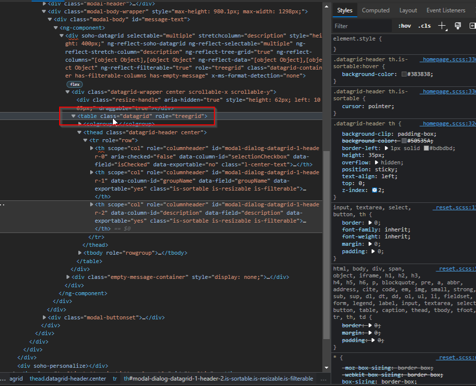Viewport: 476px width, 386px height.
Task: Collapse the table class datagrid node
Action: click(x=73, y=116)
